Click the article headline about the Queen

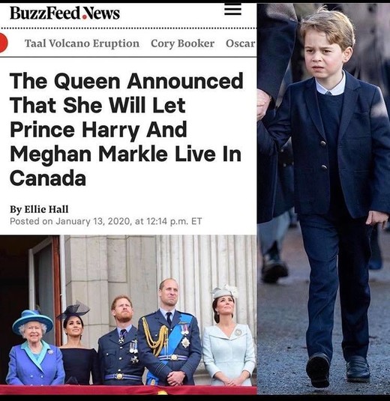click(x=127, y=129)
